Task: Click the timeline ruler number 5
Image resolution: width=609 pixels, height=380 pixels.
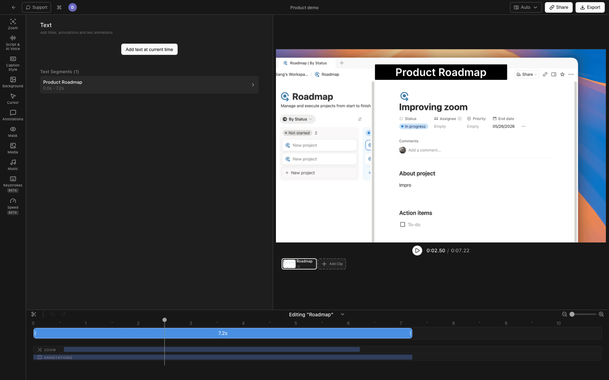Action: click(x=296, y=323)
